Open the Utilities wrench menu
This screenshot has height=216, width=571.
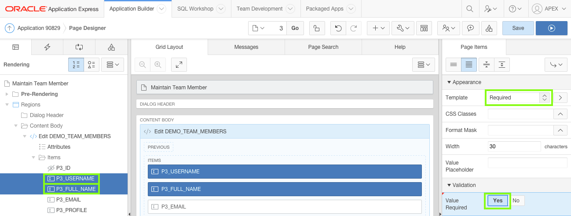(x=403, y=28)
